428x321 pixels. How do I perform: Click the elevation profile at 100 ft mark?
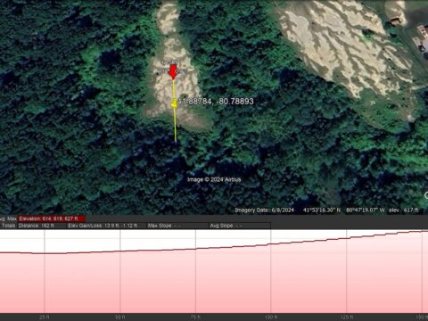click(x=271, y=244)
